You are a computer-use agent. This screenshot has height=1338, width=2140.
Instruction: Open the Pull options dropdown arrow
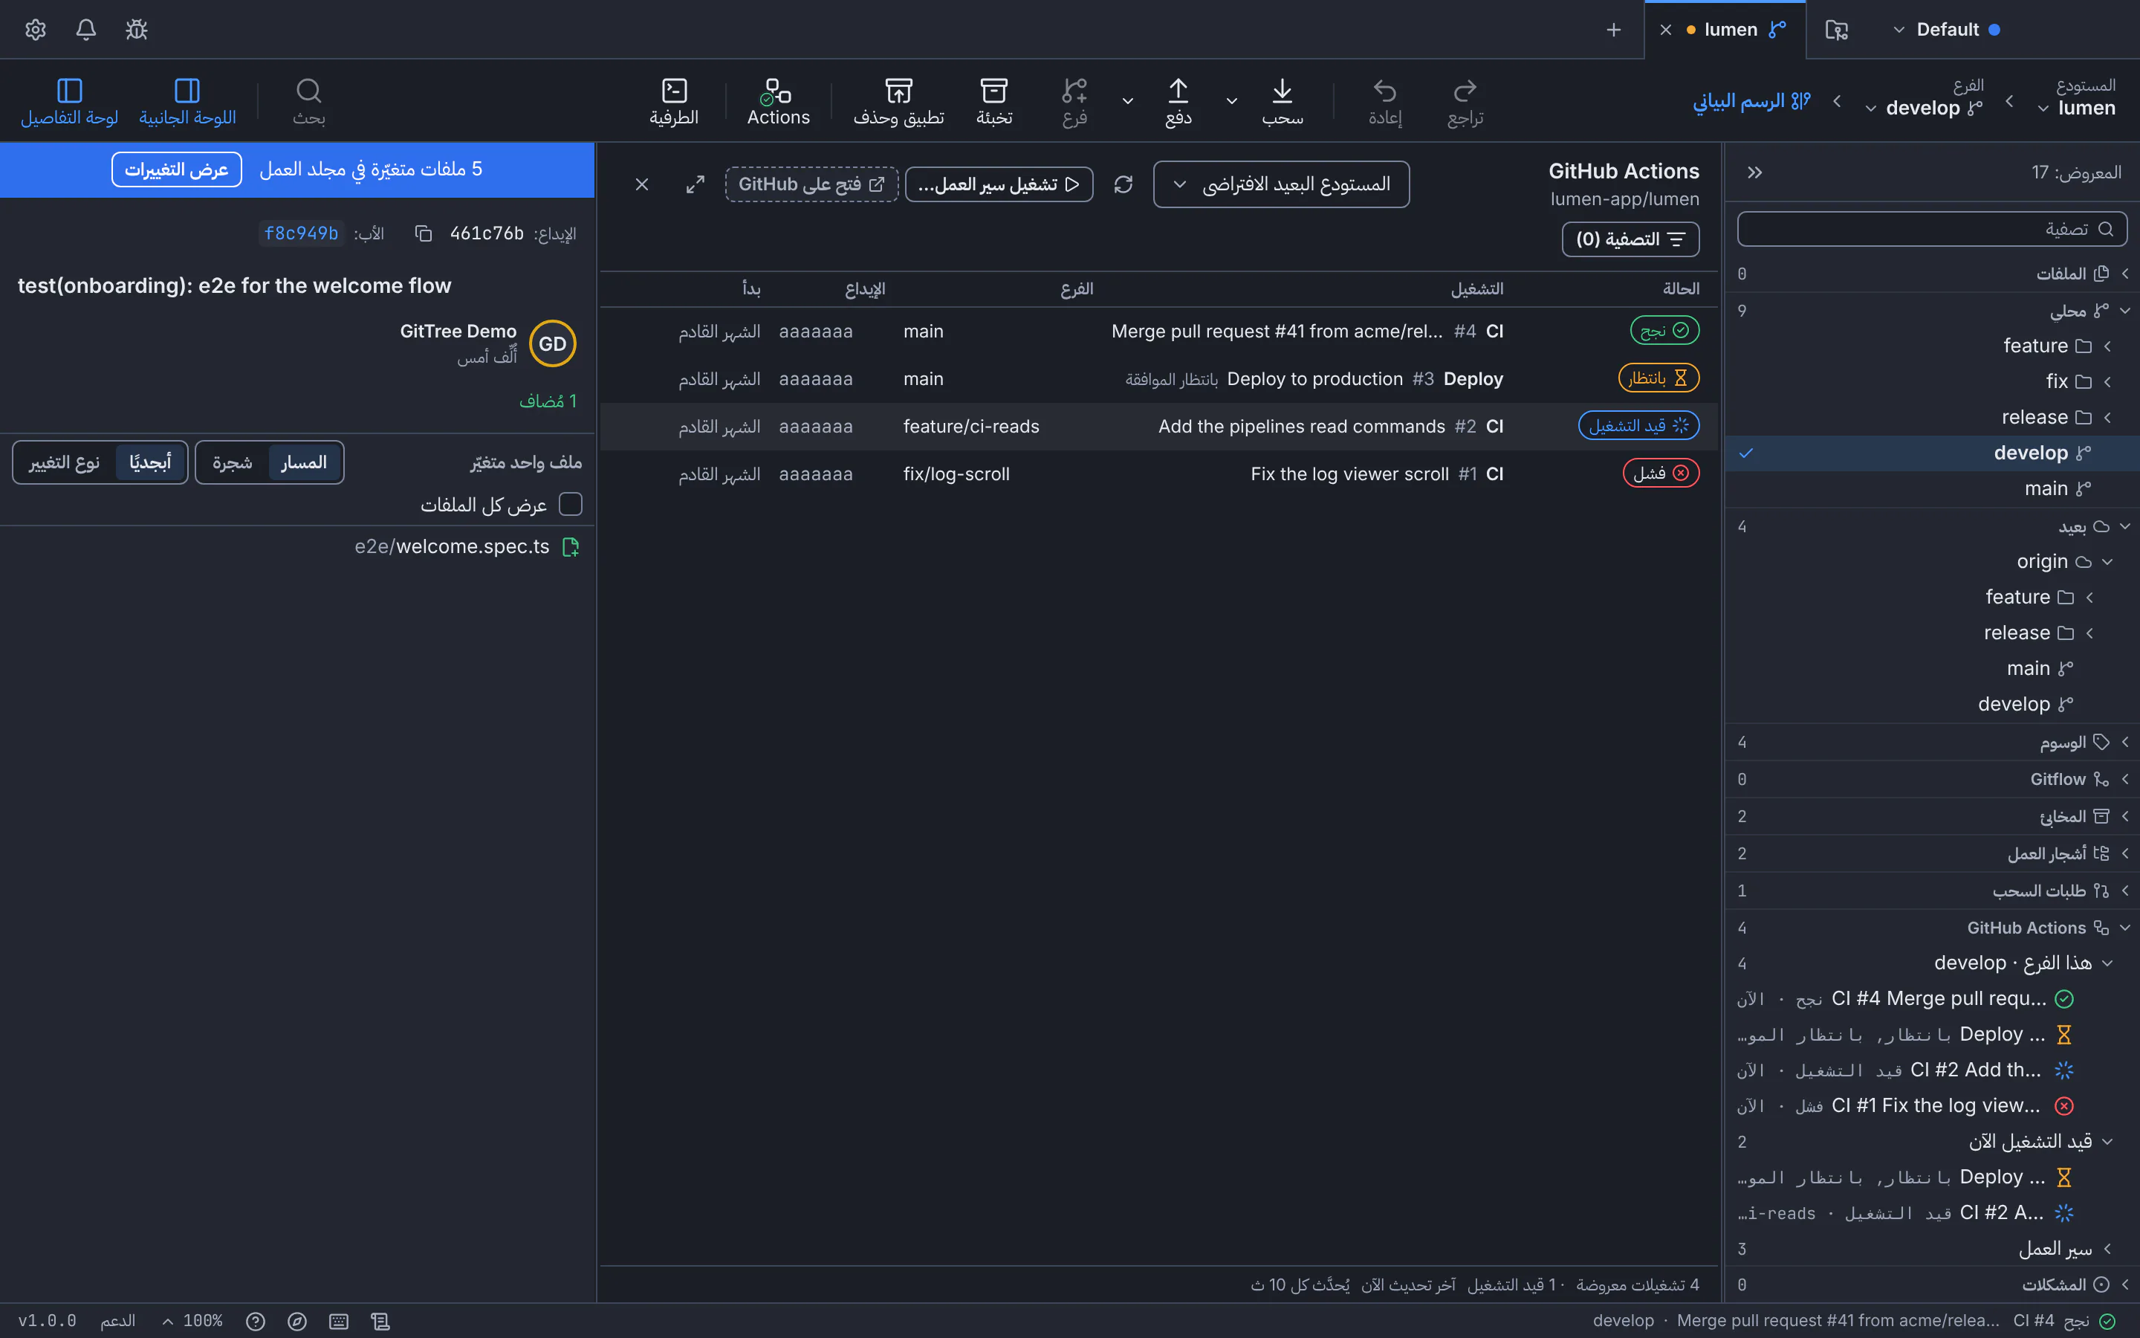(1232, 101)
